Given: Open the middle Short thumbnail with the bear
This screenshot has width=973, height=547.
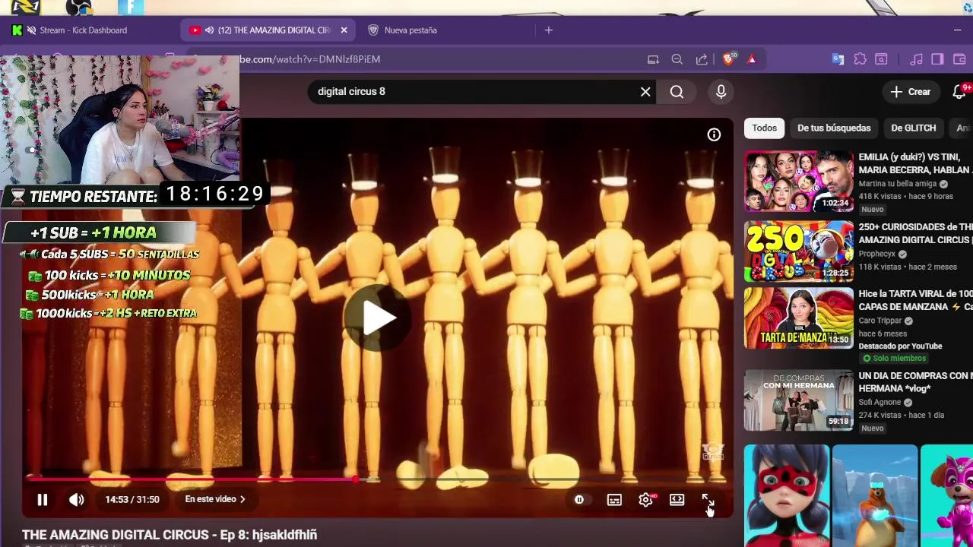Looking at the screenshot, I should [x=875, y=495].
